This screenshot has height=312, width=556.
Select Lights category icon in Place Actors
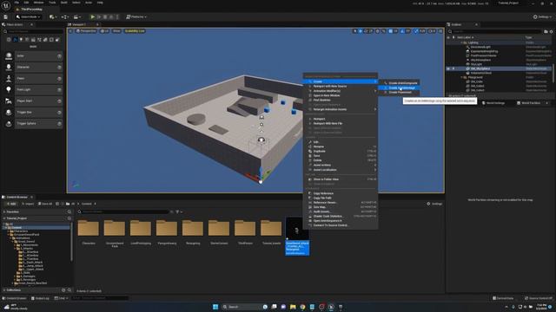[21, 40]
